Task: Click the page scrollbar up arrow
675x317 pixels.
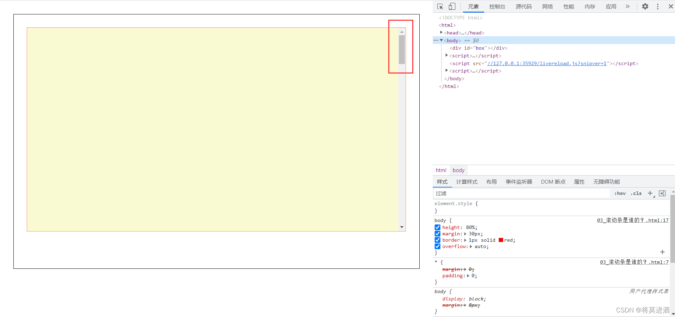Action: pos(402,32)
